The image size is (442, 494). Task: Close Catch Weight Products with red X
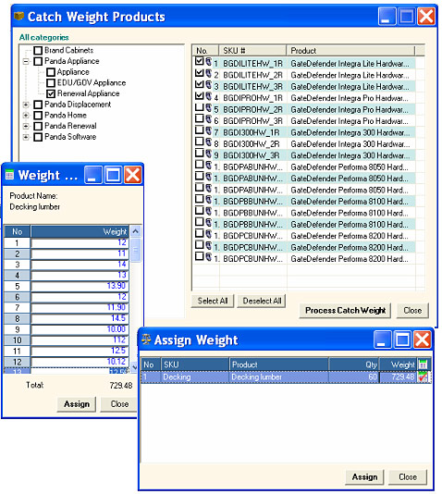point(426,16)
